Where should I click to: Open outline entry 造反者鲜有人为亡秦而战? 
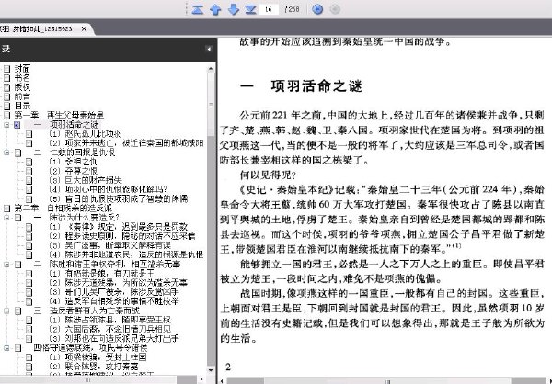[x=86, y=311]
